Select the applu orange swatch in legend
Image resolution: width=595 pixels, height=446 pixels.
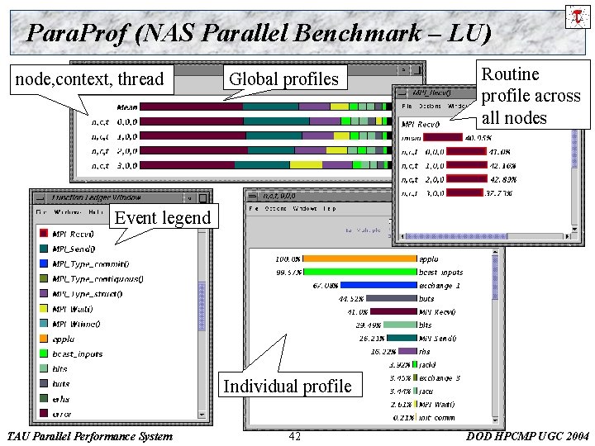click(44, 339)
